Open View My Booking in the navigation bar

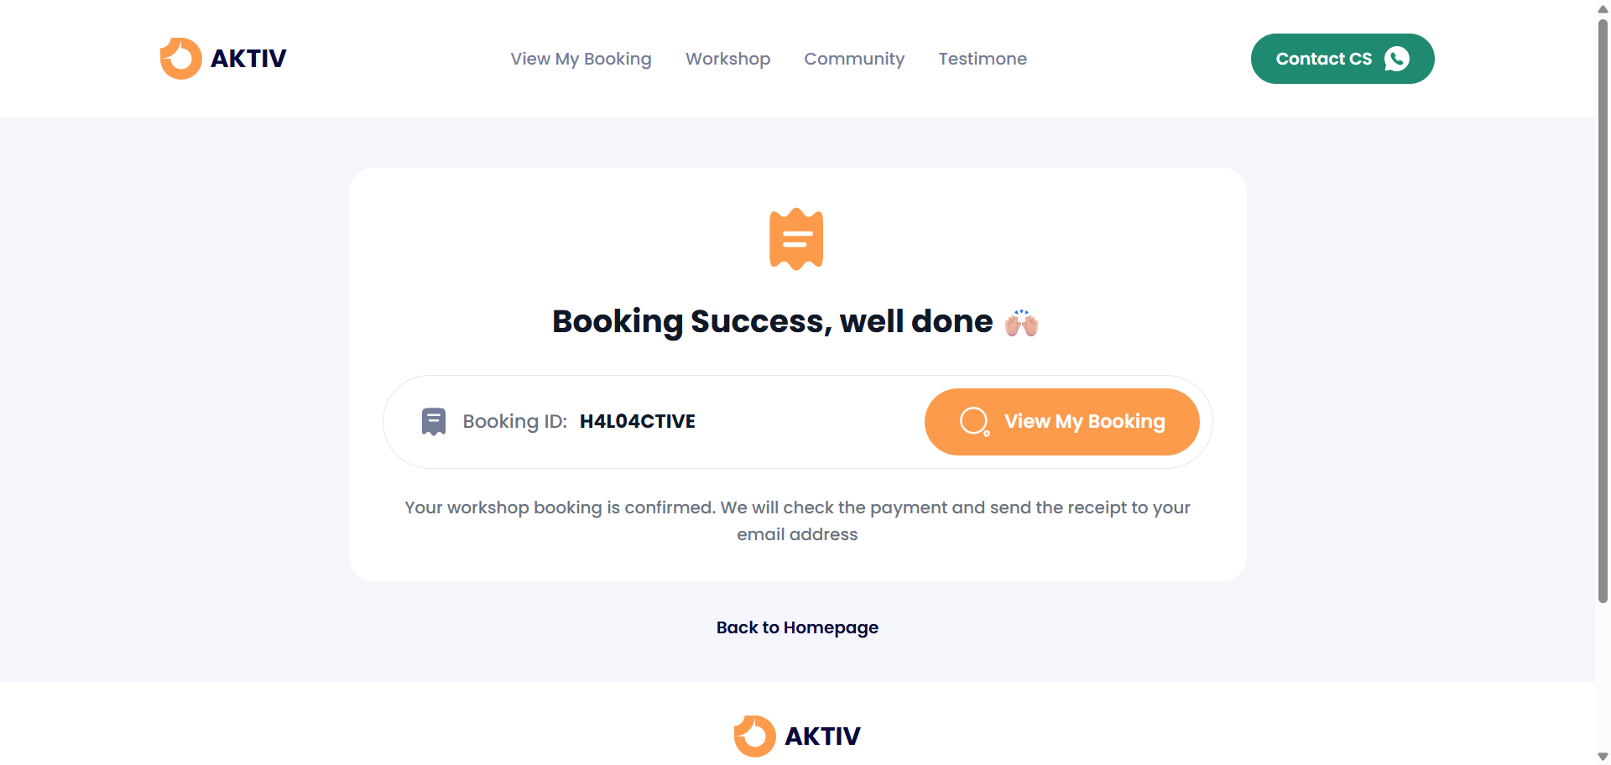coord(581,59)
